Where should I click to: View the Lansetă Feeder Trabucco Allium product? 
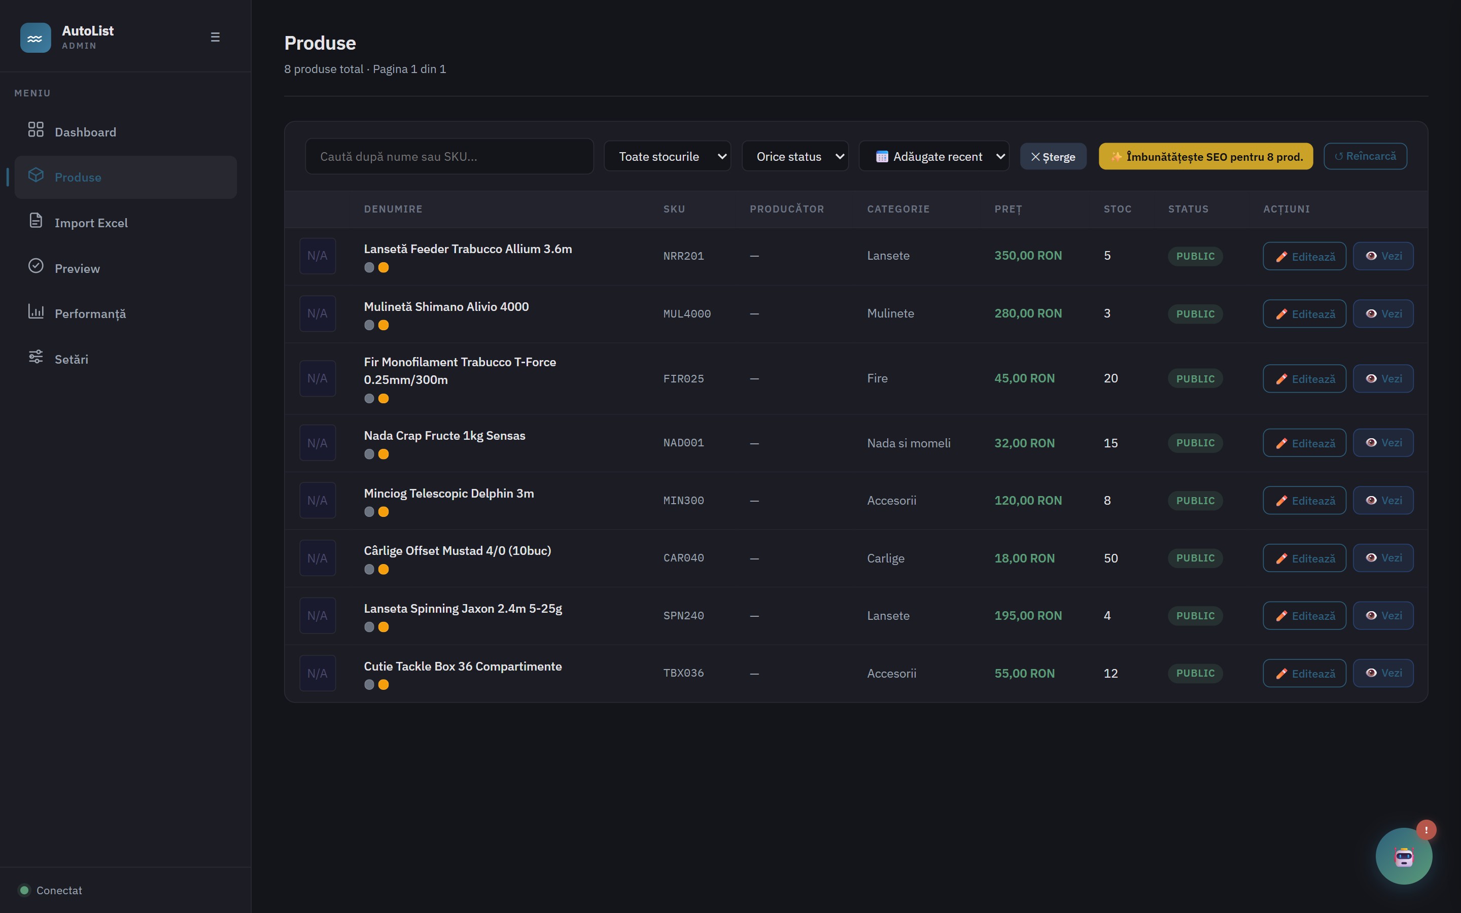1383,256
